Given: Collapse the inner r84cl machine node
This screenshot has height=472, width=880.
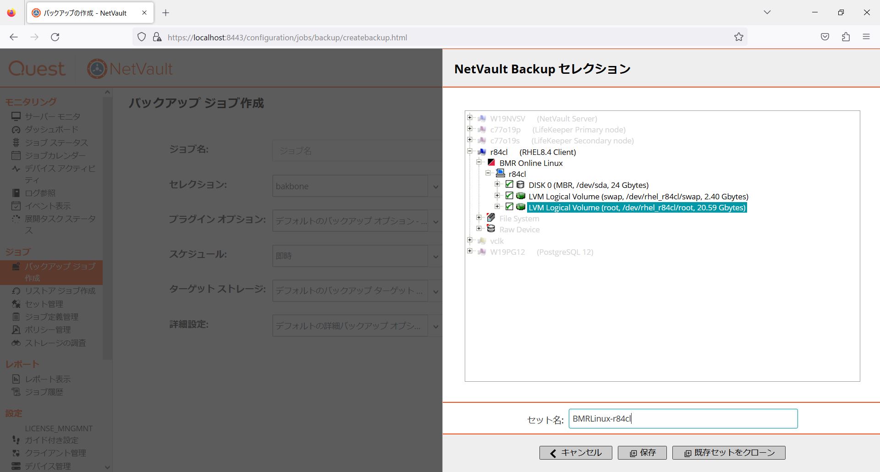Looking at the screenshot, I should click(x=488, y=173).
